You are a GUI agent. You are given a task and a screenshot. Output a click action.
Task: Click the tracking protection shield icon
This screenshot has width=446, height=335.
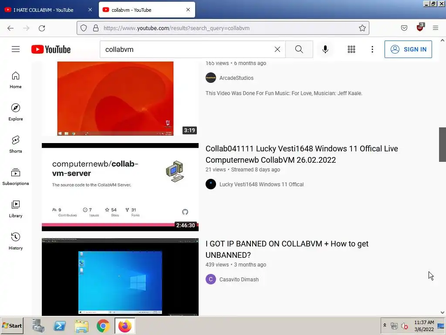[84, 28]
